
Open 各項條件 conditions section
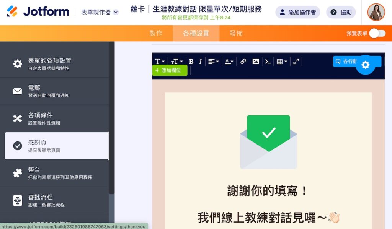[54, 119]
